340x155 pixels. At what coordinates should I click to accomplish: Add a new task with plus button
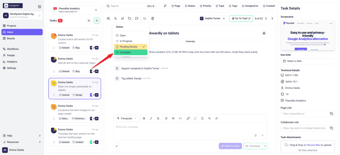[x=97, y=20]
